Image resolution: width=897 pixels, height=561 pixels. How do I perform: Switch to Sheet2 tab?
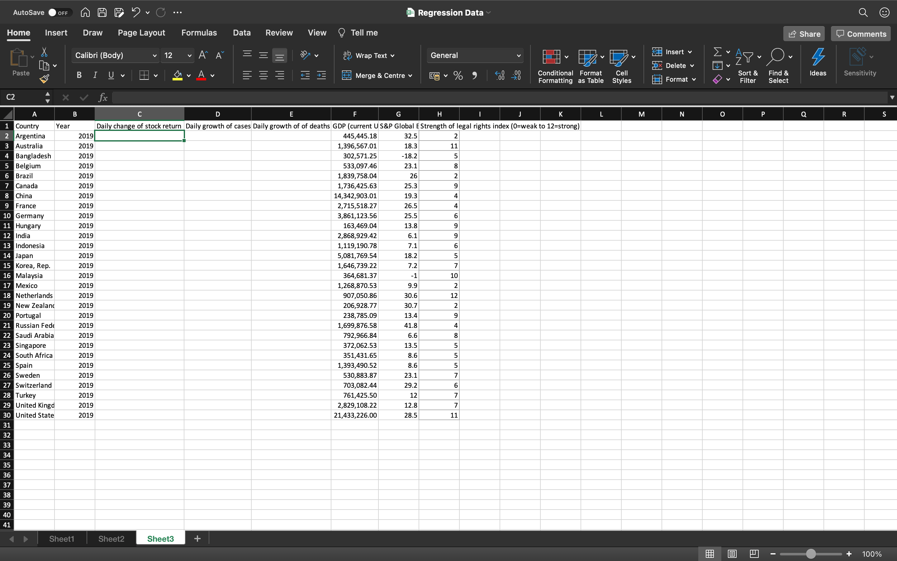click(x=111, y=539)
